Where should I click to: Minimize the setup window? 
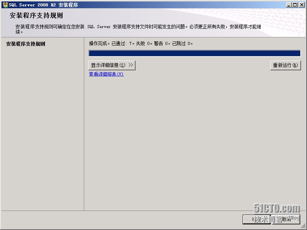pyautogui.click(x=289, y=5)
